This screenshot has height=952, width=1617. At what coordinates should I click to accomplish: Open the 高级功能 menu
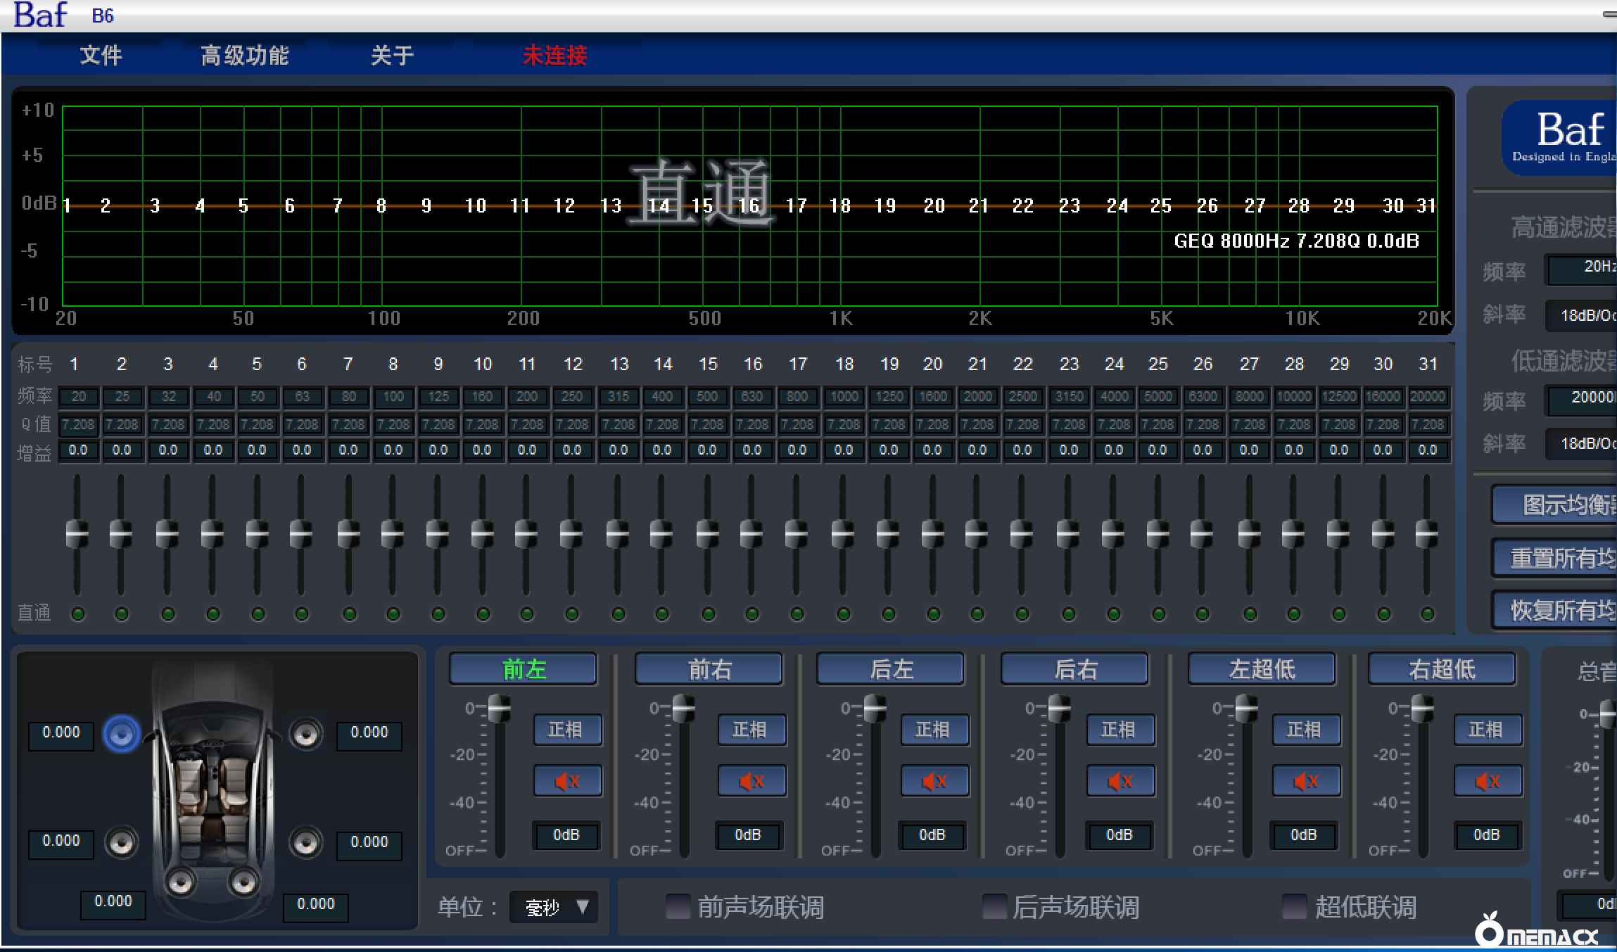coord(244,55)
